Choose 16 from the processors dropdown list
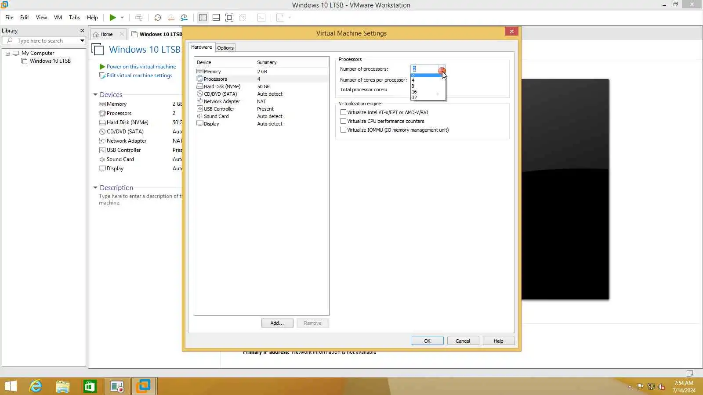The height and width of the screenshot is (395, 703). [x=428, y=92]
